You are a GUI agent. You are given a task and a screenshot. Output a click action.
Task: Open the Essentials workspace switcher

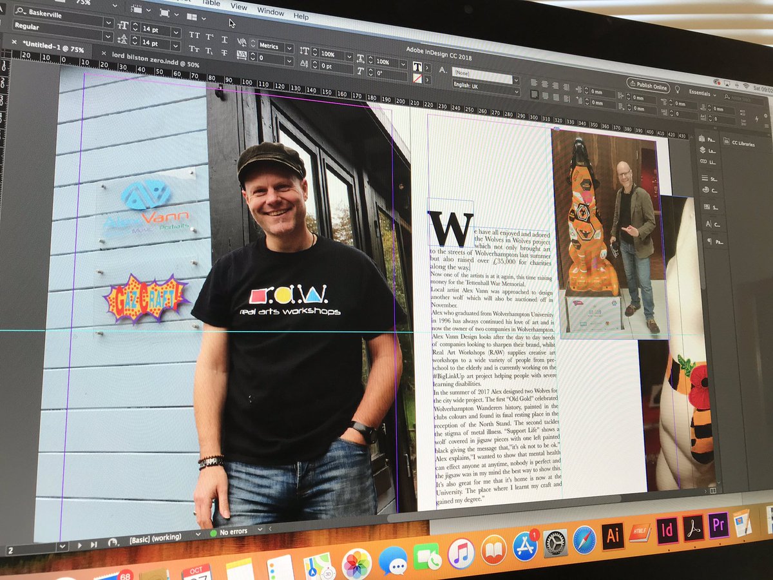(x=702, y=94)
